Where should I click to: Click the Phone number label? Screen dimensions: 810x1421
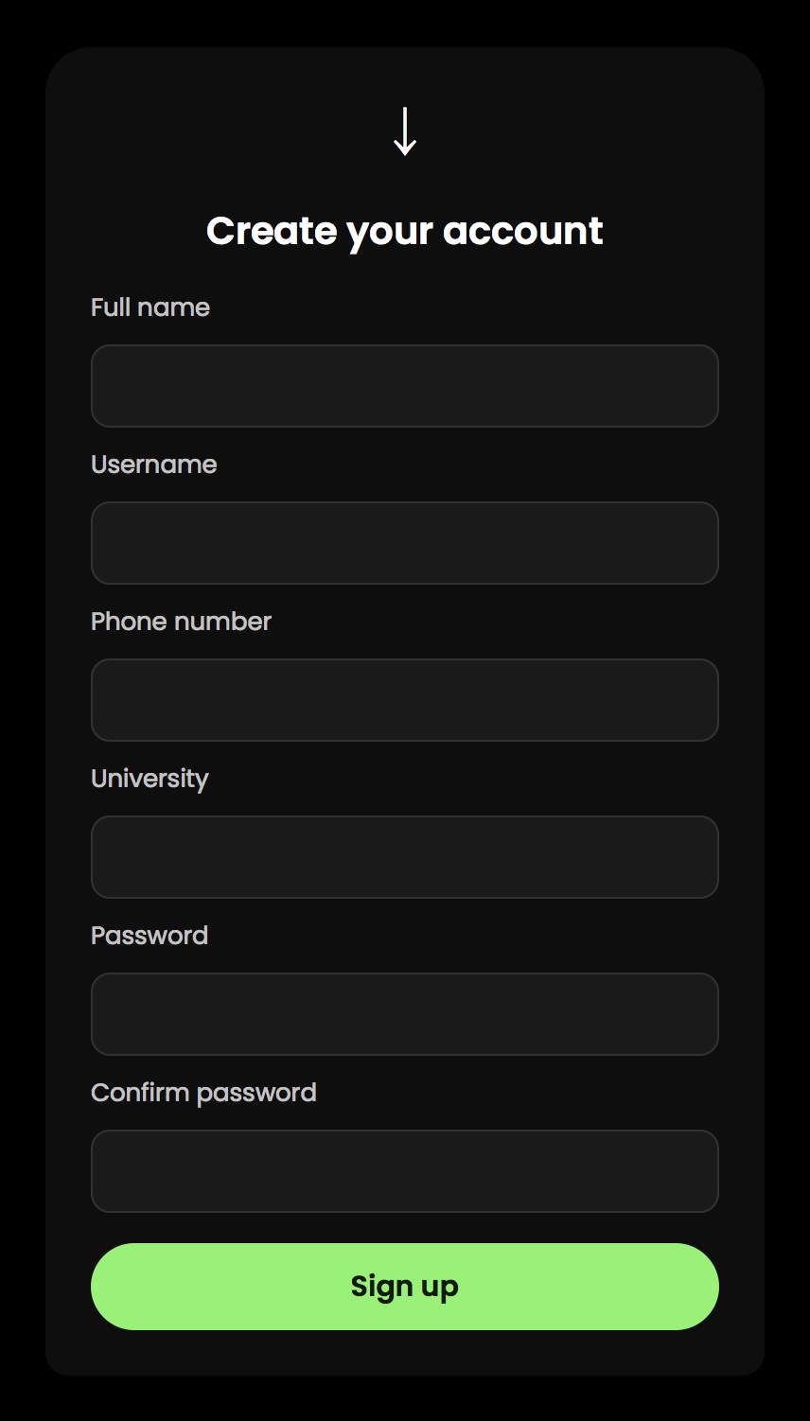(181, 622)
